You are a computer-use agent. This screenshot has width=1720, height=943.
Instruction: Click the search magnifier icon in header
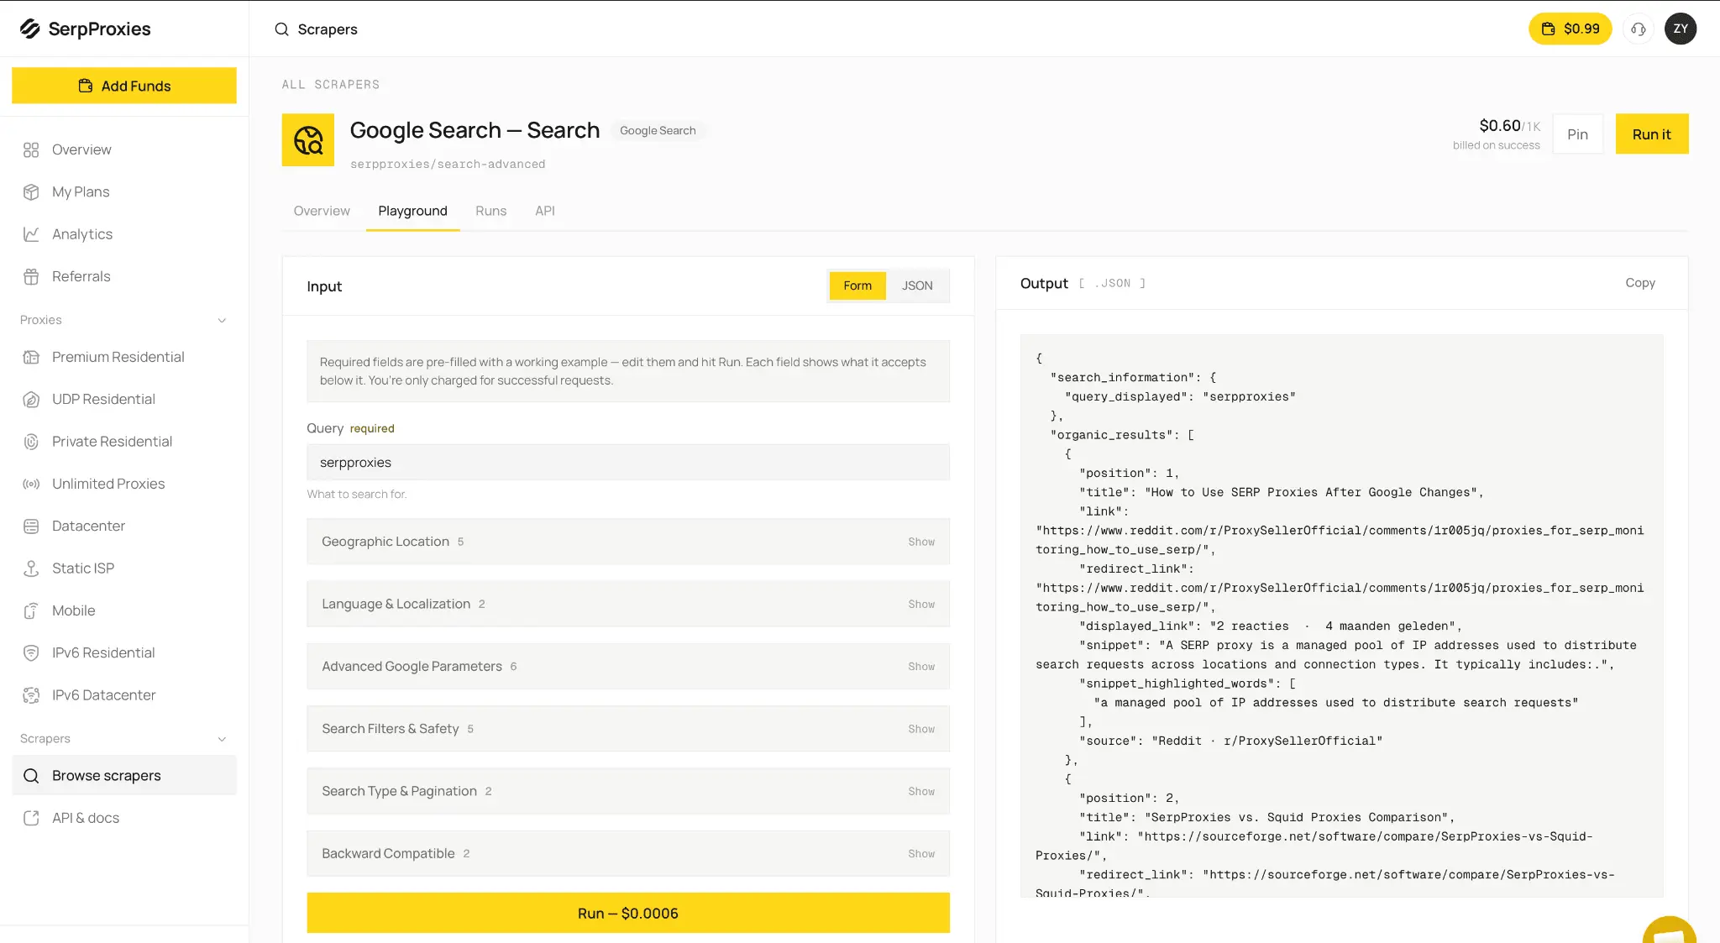(x=281, y=29)
